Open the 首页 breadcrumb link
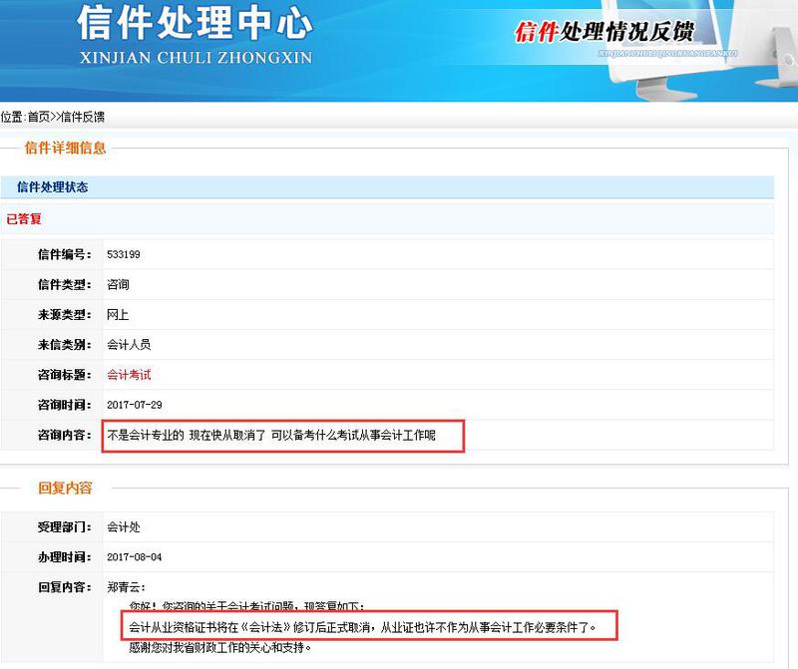This screenshot has height=669, width=798. click(x=38, y=117)
